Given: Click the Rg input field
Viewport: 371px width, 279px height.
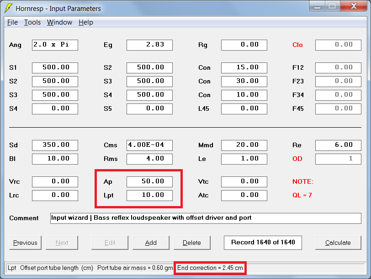Looking at the screenshot, I should pos(244,45).
